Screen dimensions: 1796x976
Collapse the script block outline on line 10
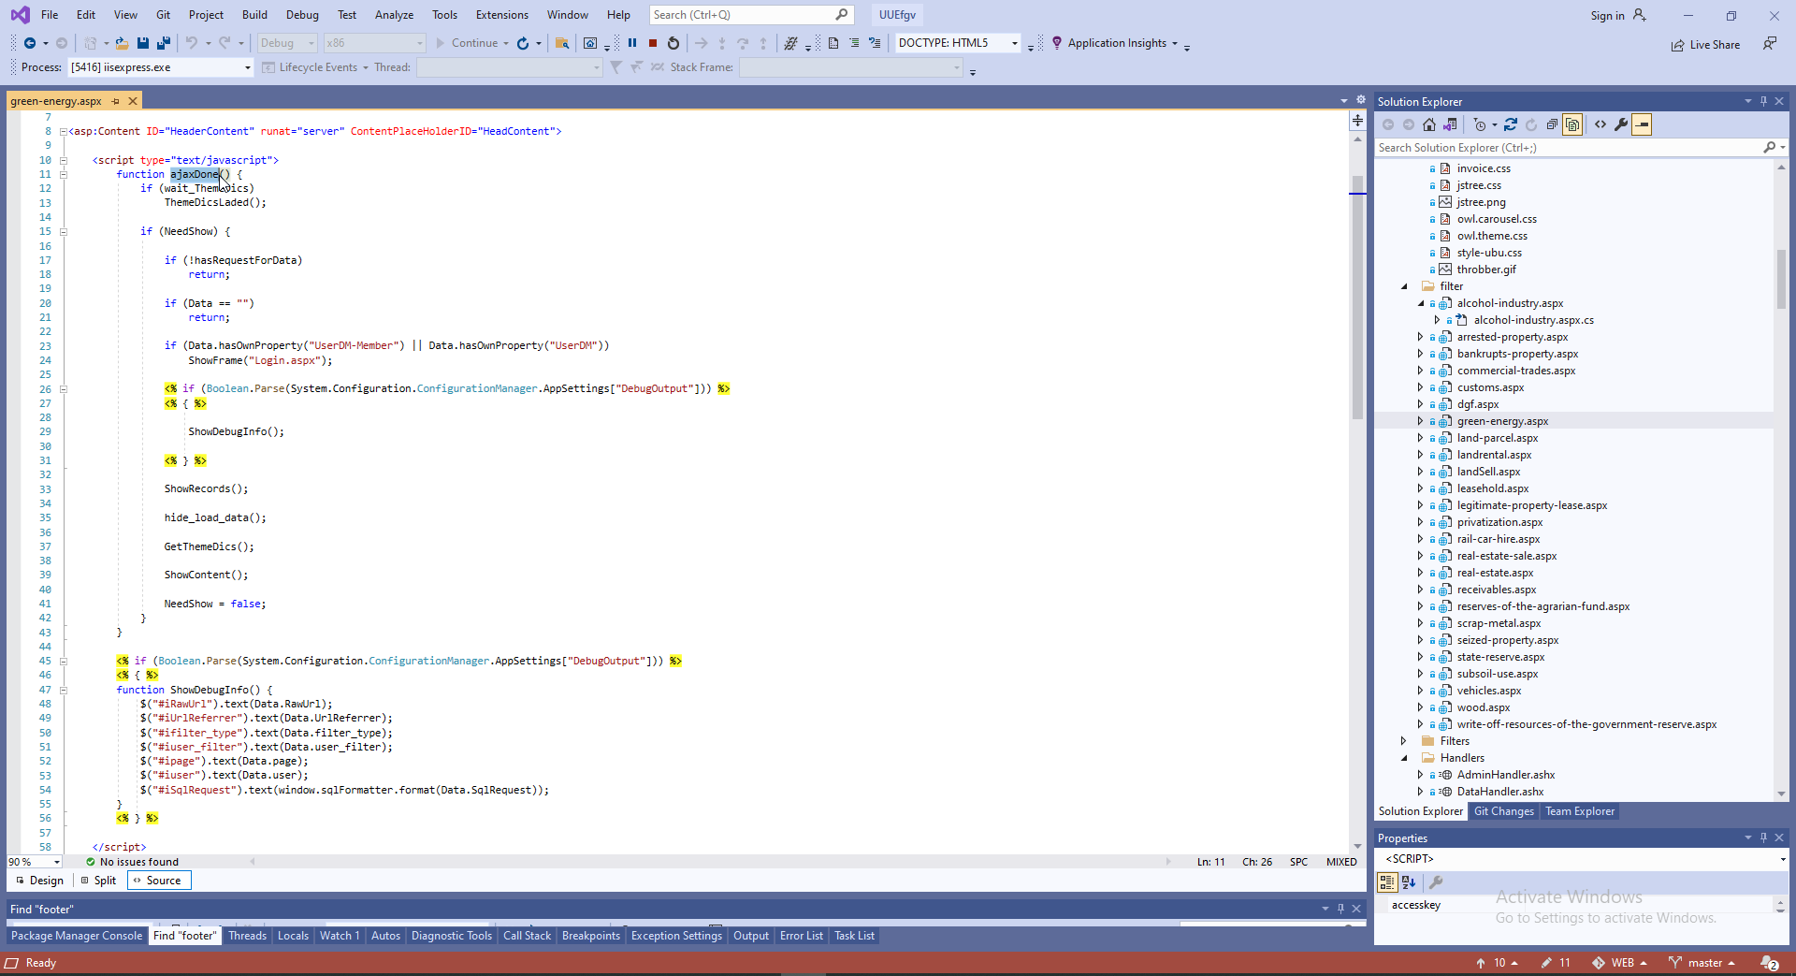64,161
